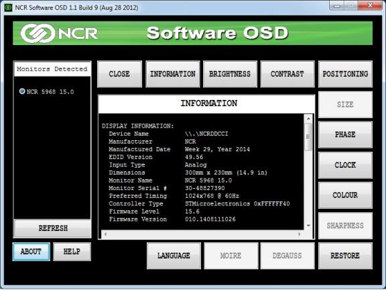The height and width of the screenshot is (290, 386).
Task: Open the COLOUR settings
Action: pyautogui.click(x=345, y=195)
